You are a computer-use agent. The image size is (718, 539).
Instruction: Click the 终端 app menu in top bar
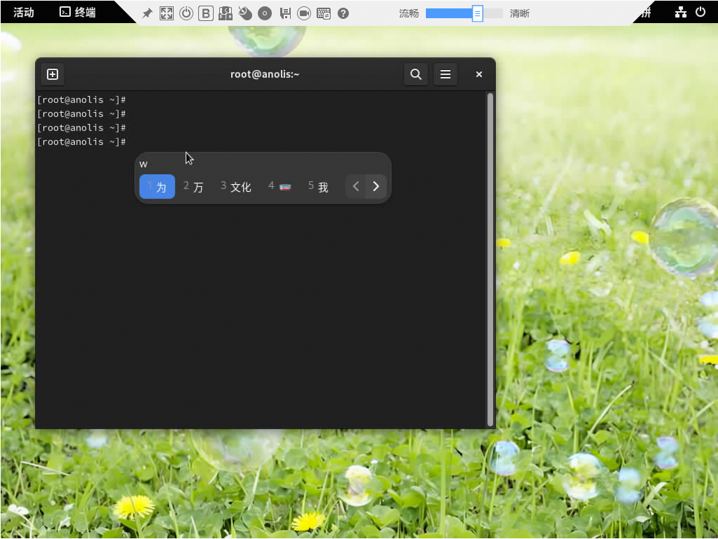coord(78,13)
